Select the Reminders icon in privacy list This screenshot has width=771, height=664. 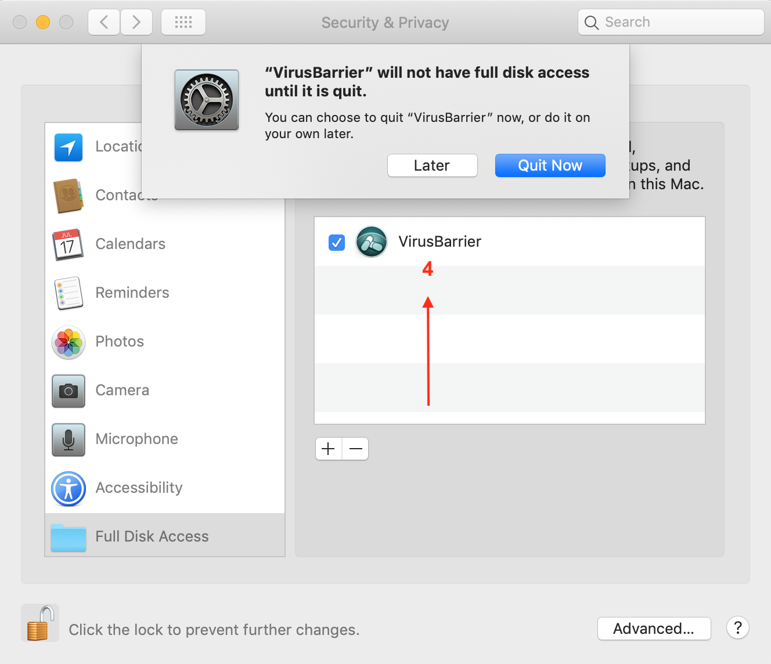[69, 293]
